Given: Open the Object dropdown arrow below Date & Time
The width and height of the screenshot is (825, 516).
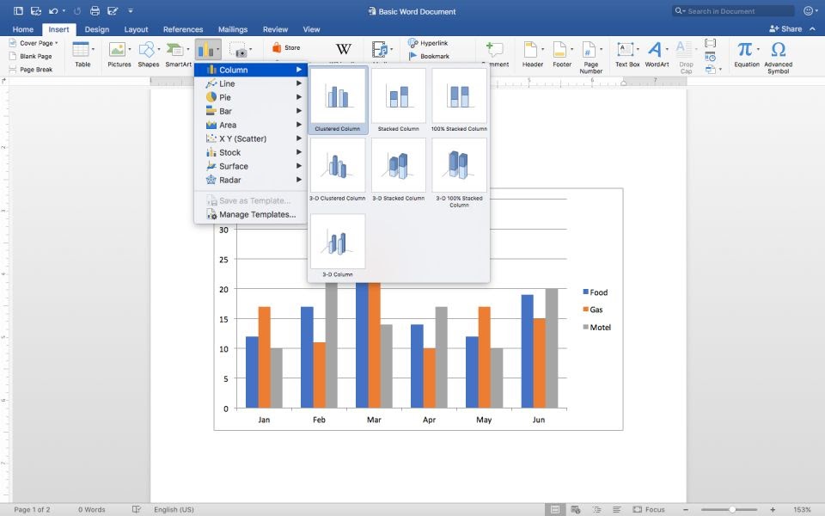Looking at the screenshot, I should pyautogui.click(x=720, y=70).
